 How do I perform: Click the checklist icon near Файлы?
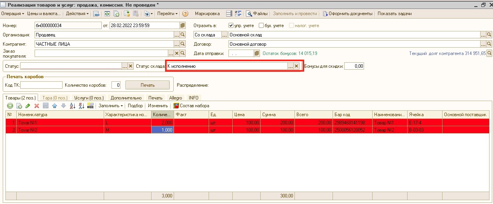click(238, 14)
